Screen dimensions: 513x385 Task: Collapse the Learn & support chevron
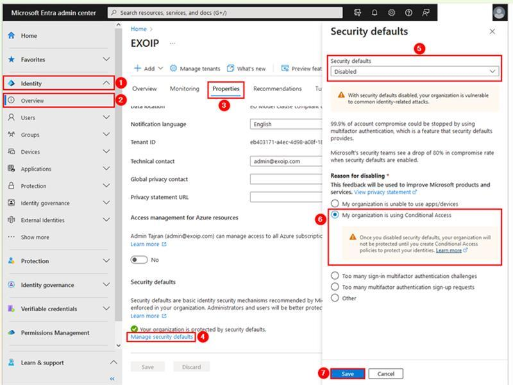[x=114, y=362]
